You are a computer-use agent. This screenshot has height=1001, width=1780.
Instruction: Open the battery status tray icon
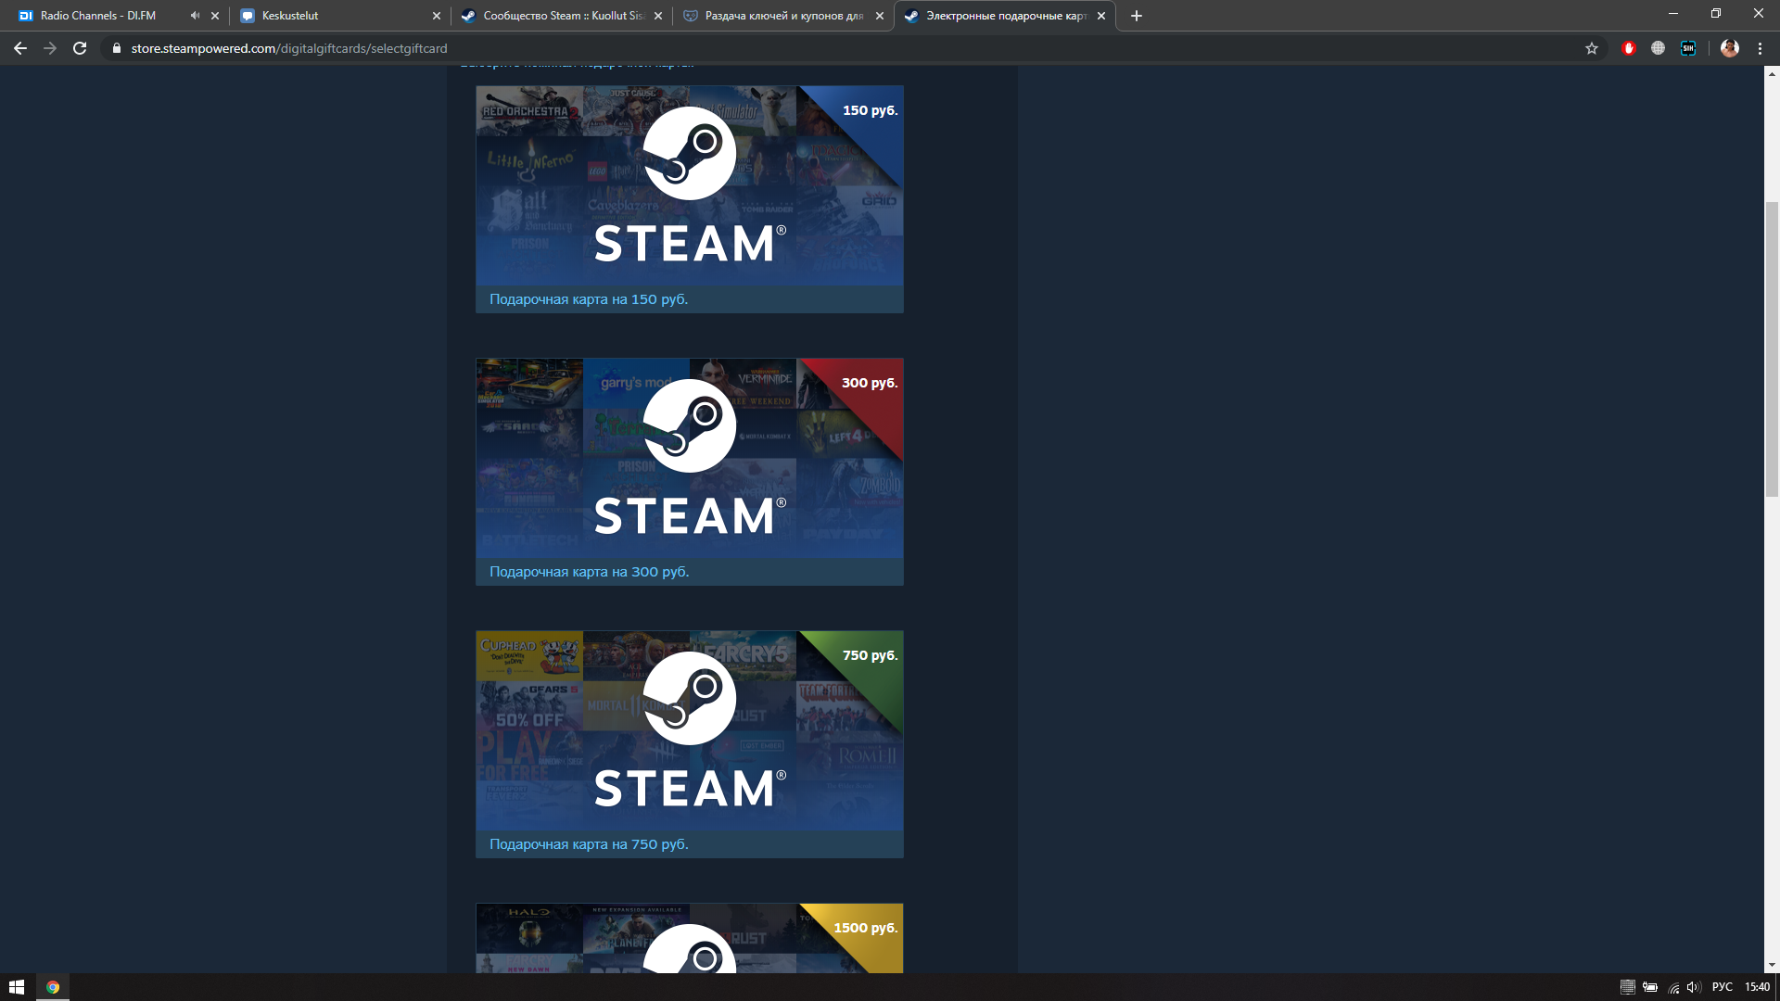click(1650, 987)
